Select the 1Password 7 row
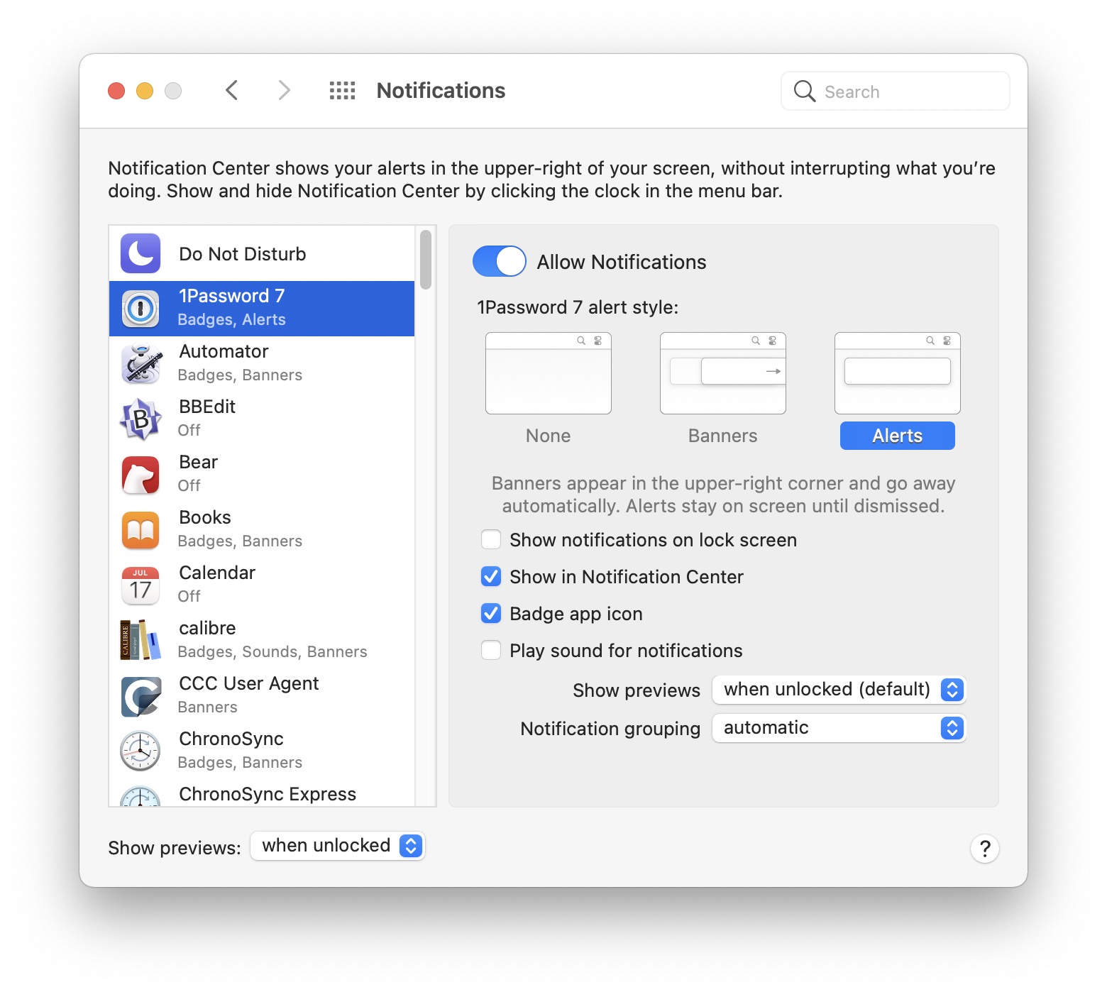Viewport: 1107px width, 992px height. [262, 309]
